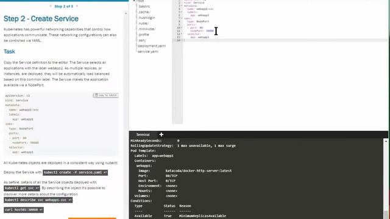Click the 'Task' heading
The image size is (390, 219).
pyautogui.click(x=9, y=52)
